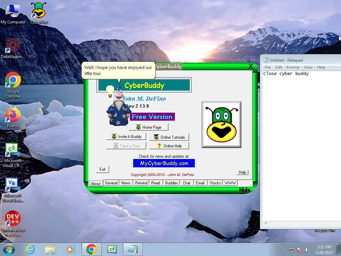341x256 pixels.
Task: Switch to the Buddies tab
Action: point(171,183)
